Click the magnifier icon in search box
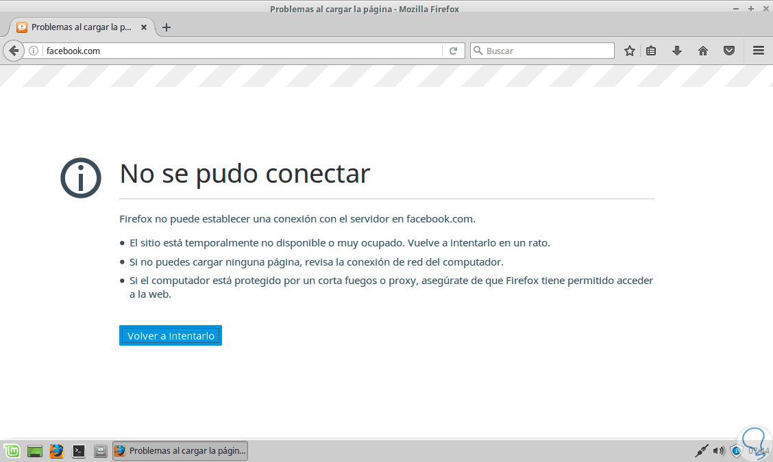773x462 pixels. (x=478, y=51)
